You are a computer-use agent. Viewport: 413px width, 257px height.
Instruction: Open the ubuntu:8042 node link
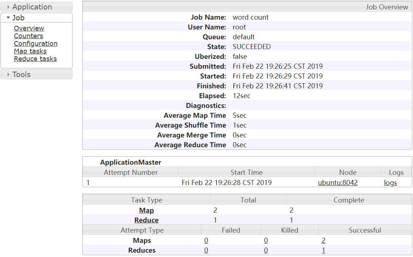coord(338,182)
